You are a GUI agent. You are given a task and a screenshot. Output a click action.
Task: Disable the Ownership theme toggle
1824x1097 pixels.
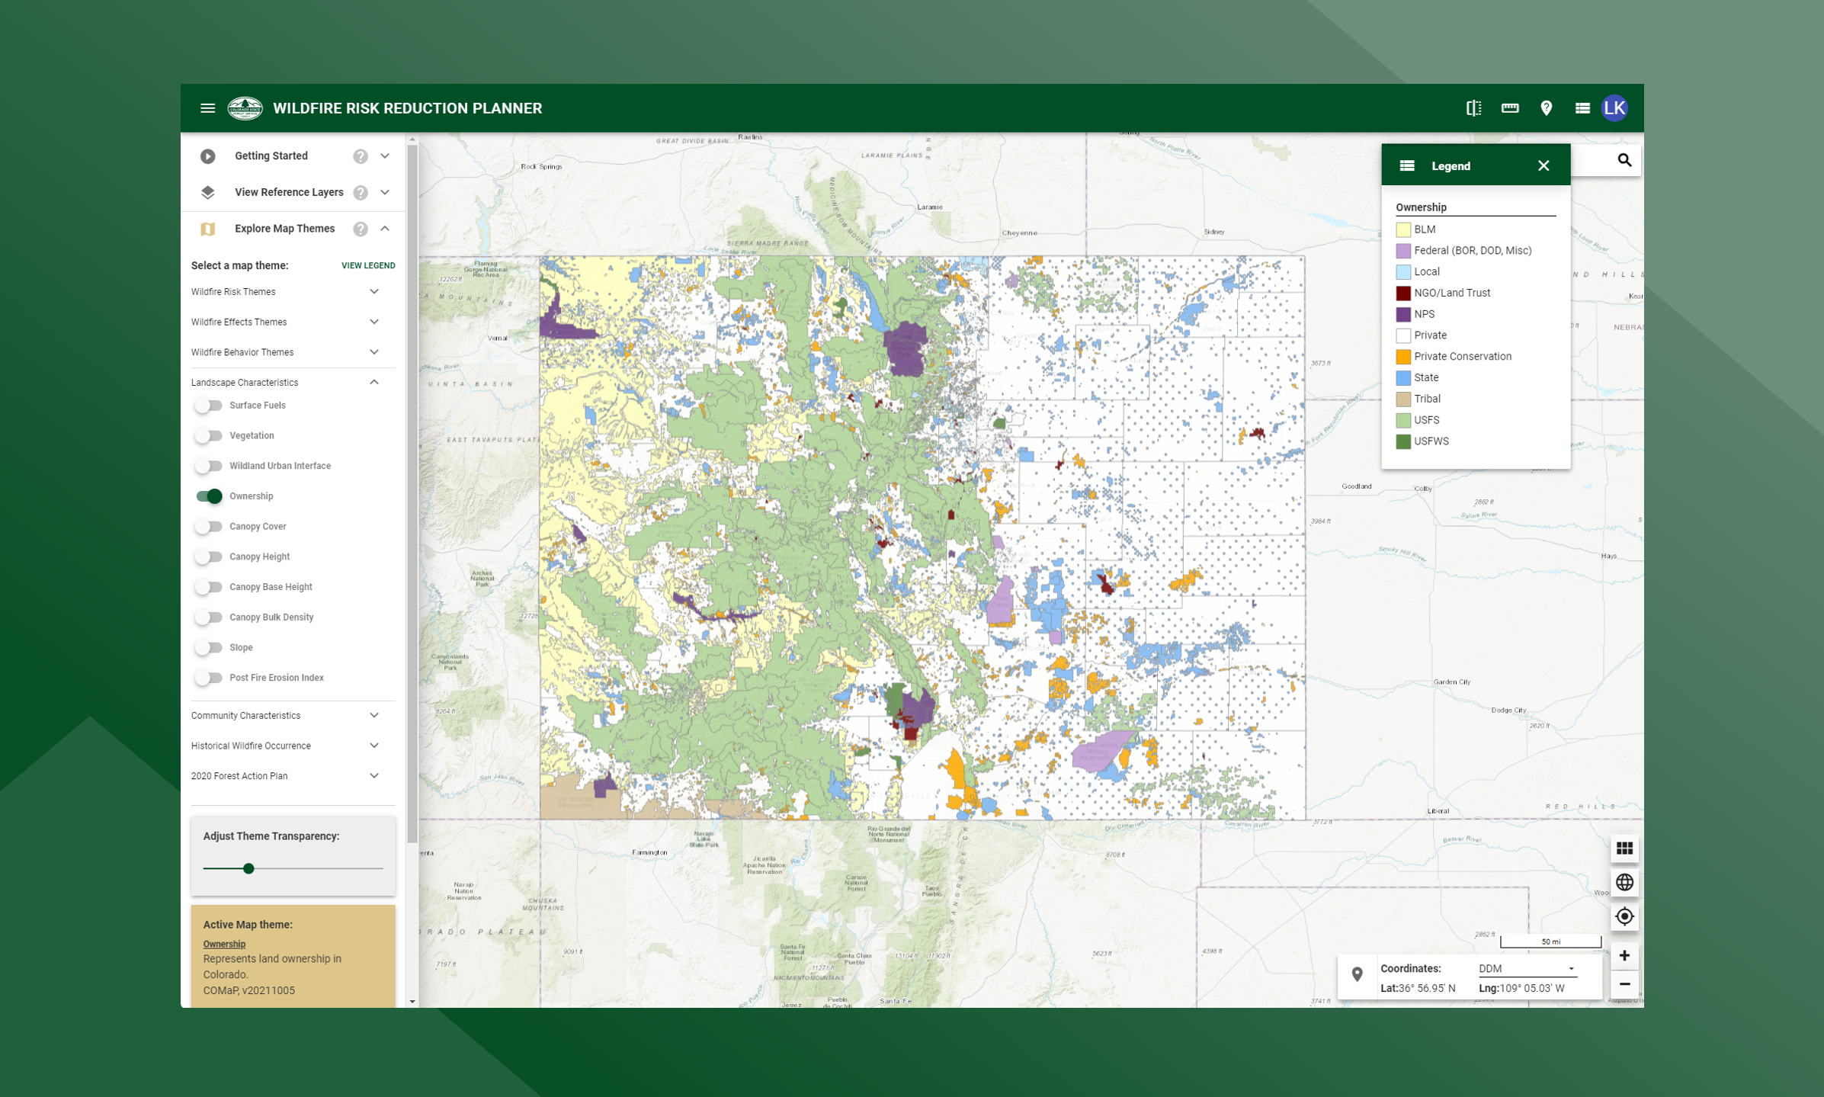pyautogui.click(x=208, y=496)
